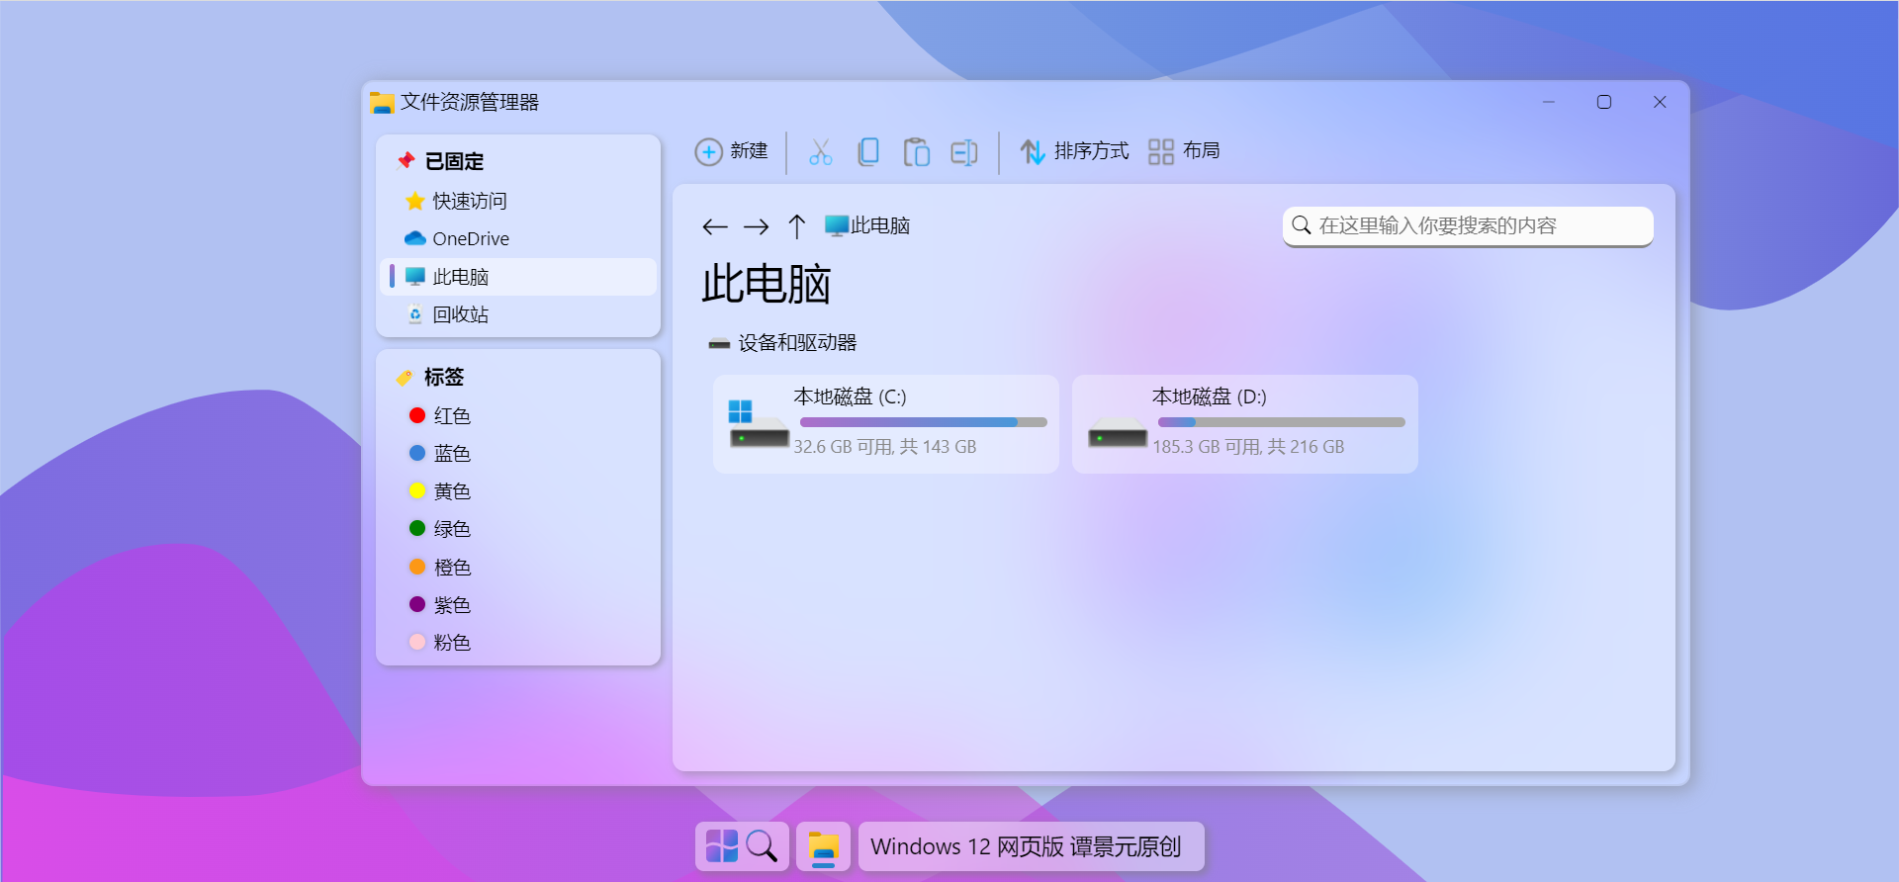Focus the 在这里输入你要搜索的内容 search field
The image size is (1899, 882).
click(1468, 226)
